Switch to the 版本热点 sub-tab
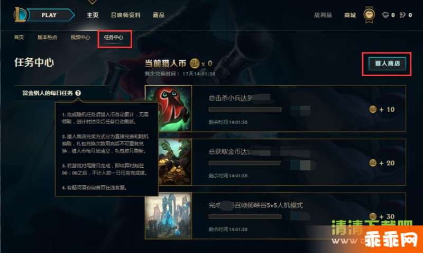 coord(47,37)
